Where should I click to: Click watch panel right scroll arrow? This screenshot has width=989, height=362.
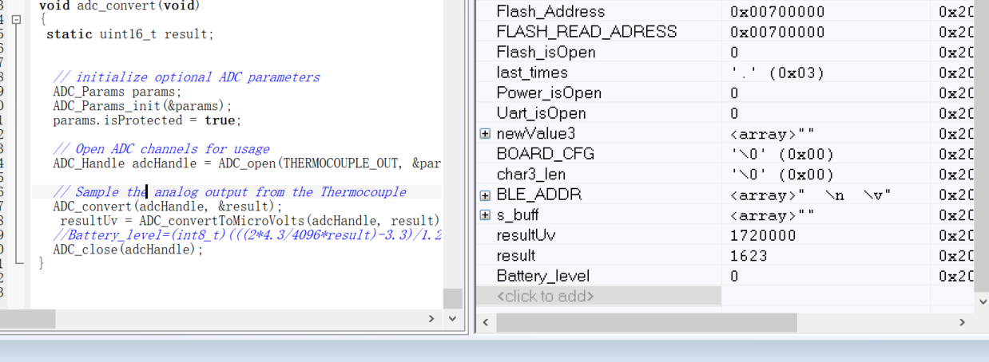pos(962,322)
